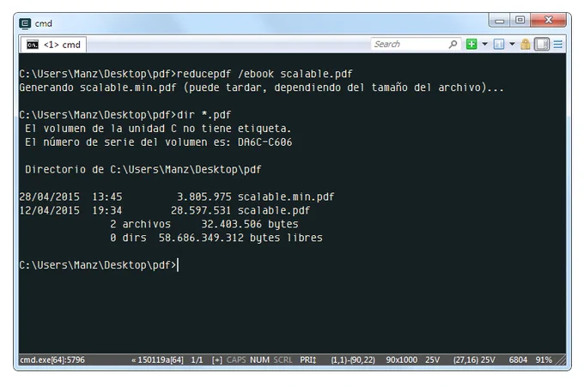Minimize the cmd window
Image resolution: width=584 pixels, height=387 pixels.
(499, 21)
